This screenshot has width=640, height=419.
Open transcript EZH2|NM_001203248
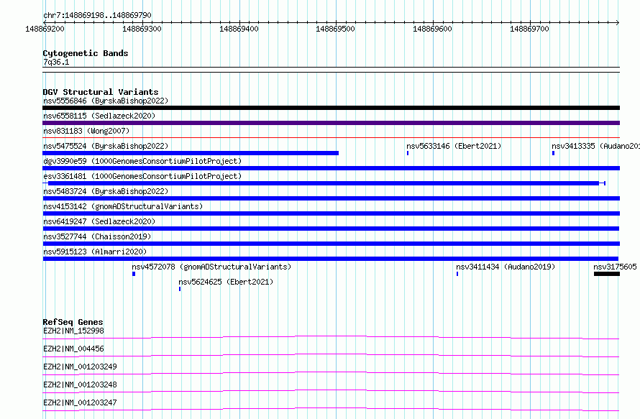point(80,385)
